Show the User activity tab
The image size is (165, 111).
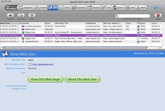click(x=106, y=8)
